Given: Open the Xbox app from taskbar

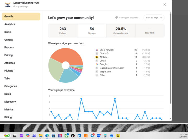Looking at the screenshot, I should 66,136.
